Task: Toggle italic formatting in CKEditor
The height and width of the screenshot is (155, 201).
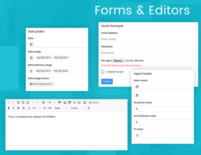Action: click(13, 108)
